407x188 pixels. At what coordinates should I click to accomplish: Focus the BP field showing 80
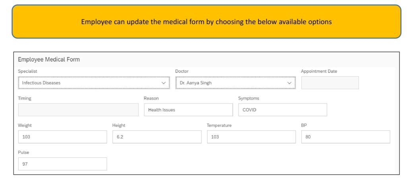pyautogui.click(x=345, y=137)
